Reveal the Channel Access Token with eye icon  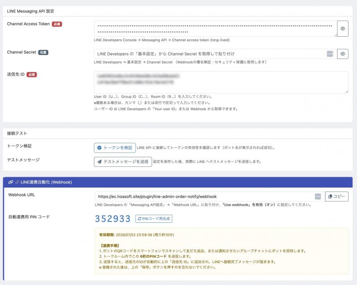[x=343, y=29]
